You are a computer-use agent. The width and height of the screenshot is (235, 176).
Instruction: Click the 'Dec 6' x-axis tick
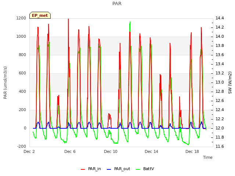[x=70, y=151]
